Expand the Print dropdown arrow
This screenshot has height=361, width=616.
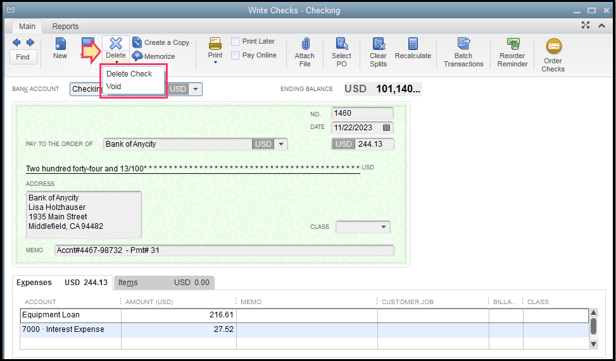pos(215,63)
